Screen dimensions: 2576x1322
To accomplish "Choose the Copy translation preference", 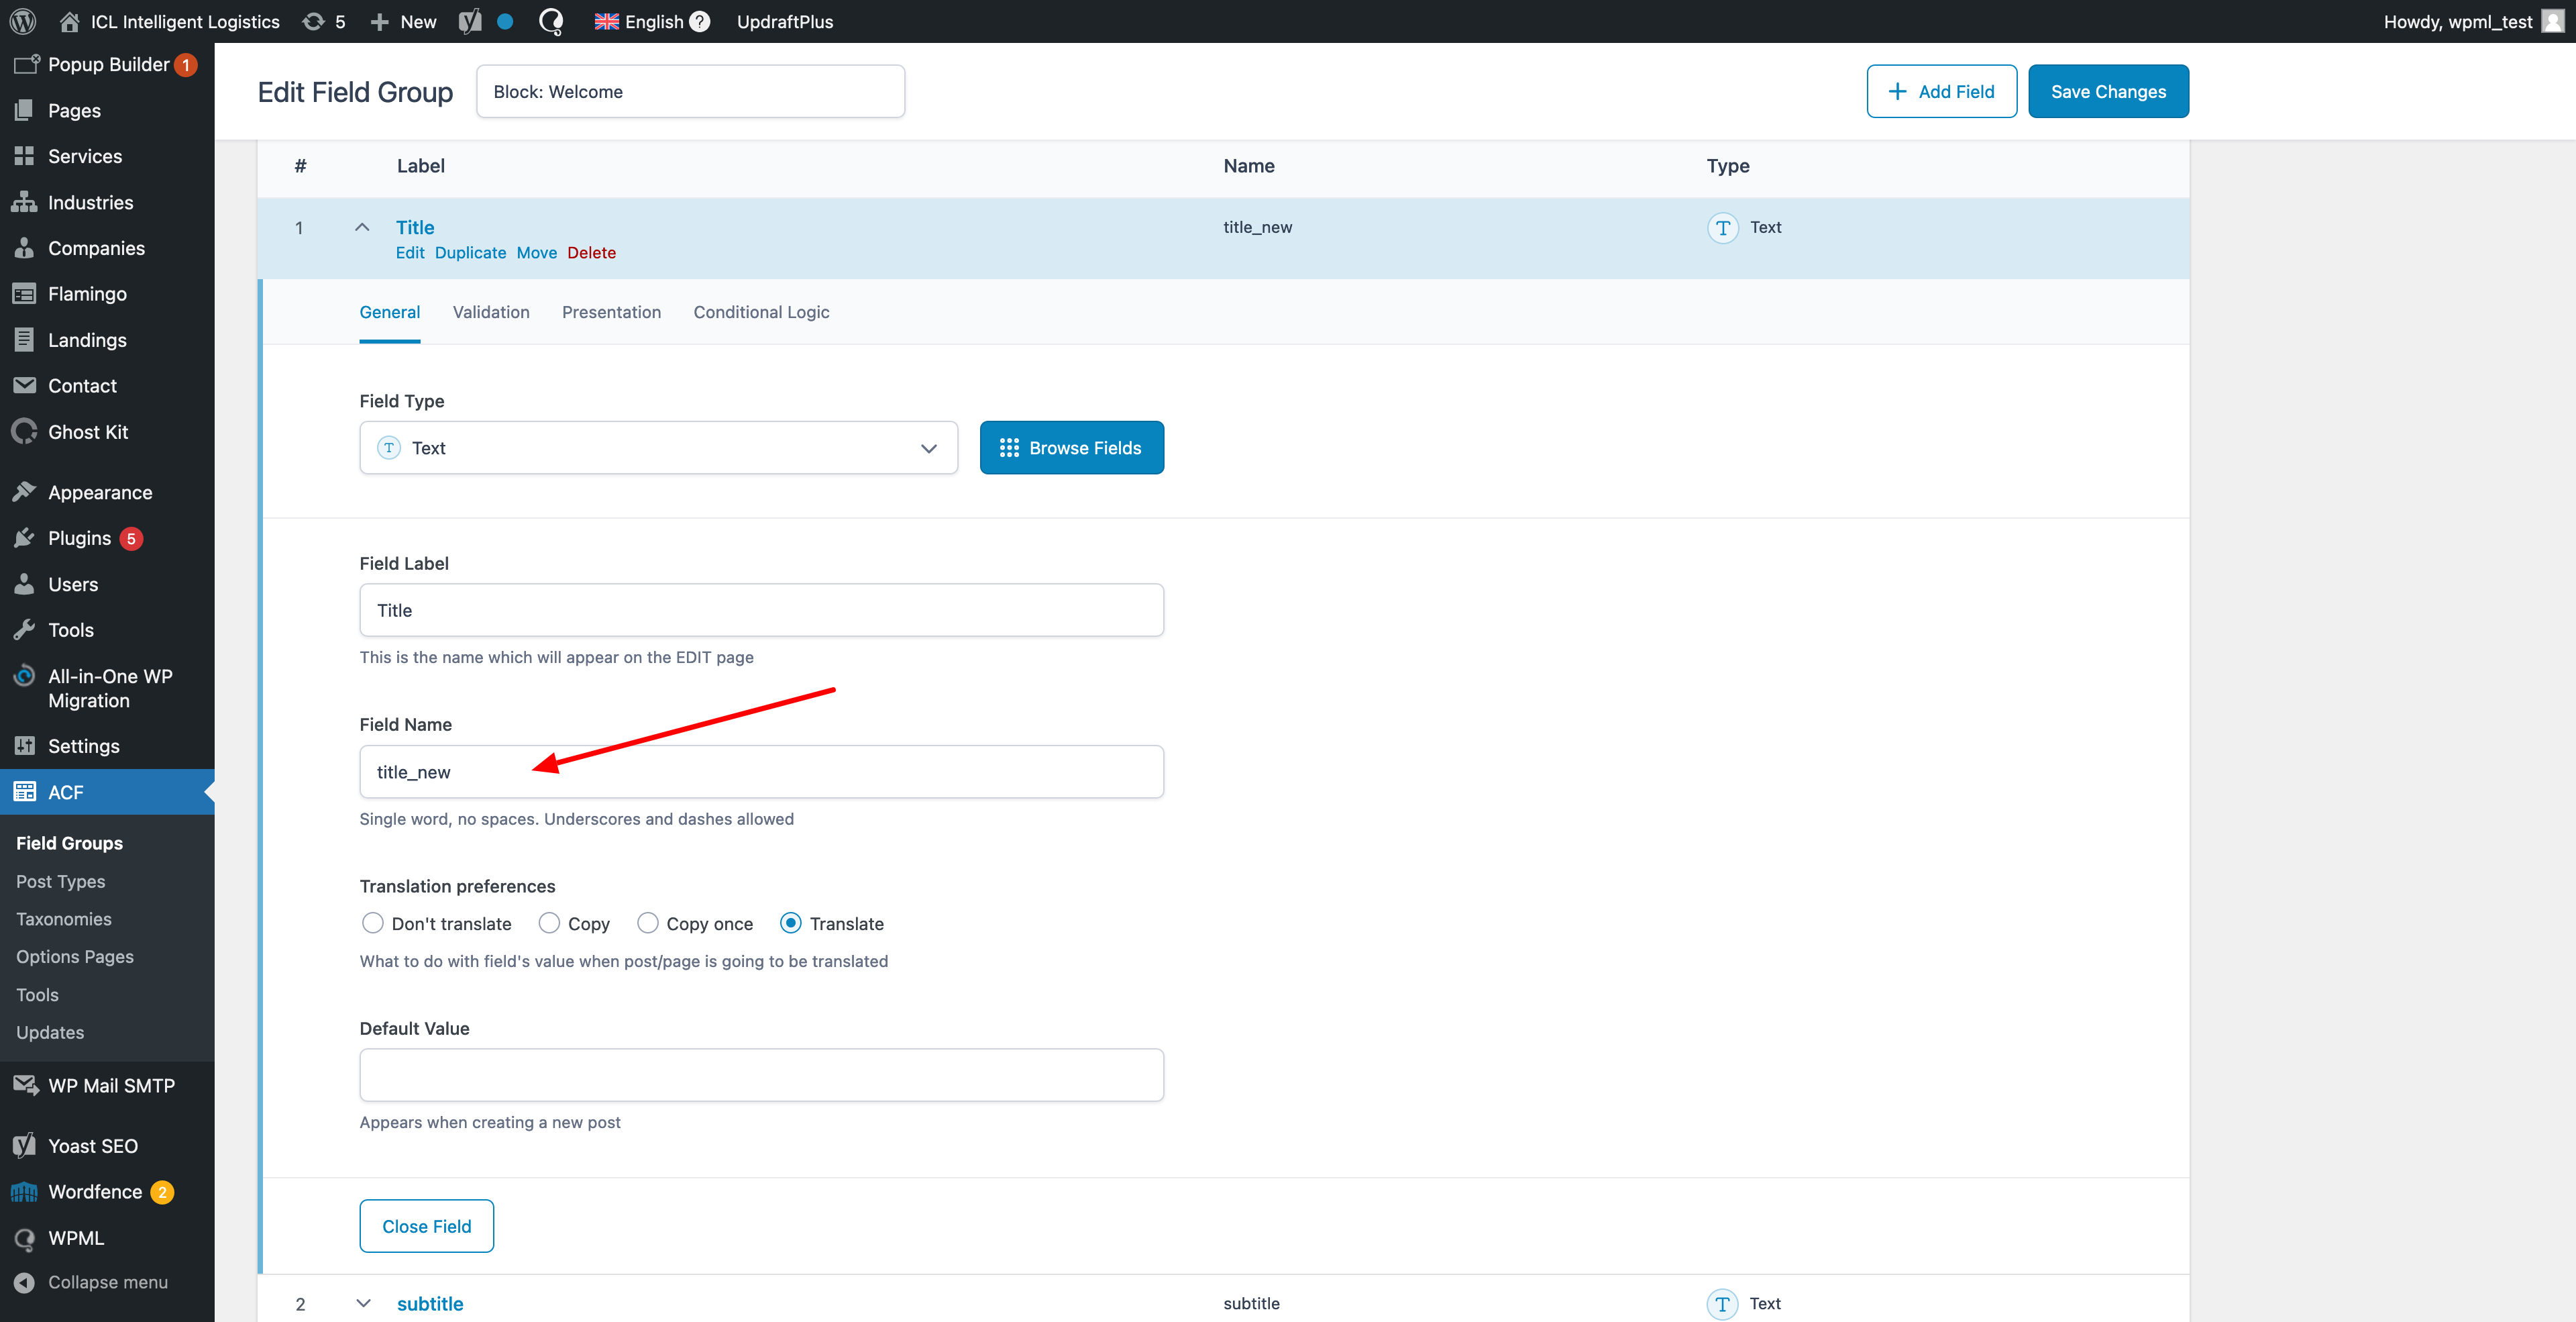I will point(549,923).
